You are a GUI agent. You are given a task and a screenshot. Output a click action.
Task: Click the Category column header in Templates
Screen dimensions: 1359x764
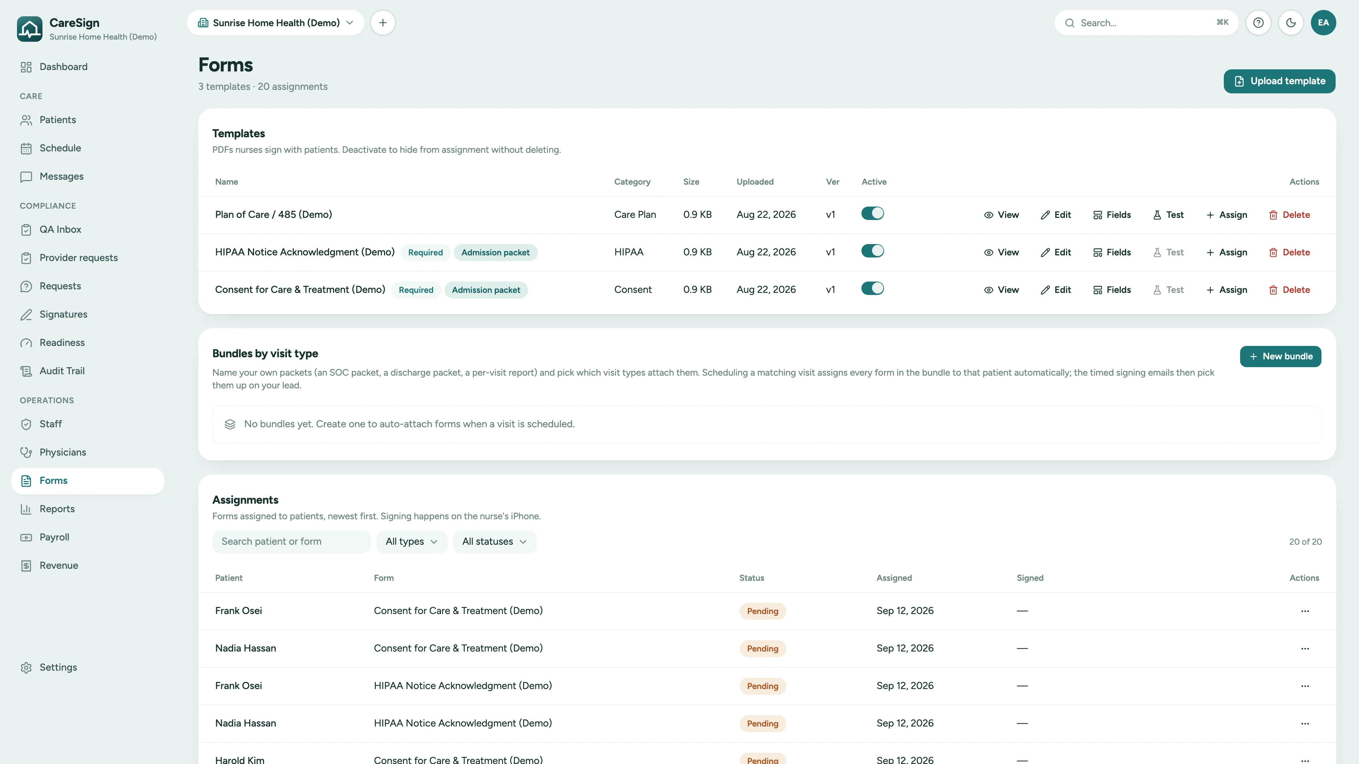632,181
